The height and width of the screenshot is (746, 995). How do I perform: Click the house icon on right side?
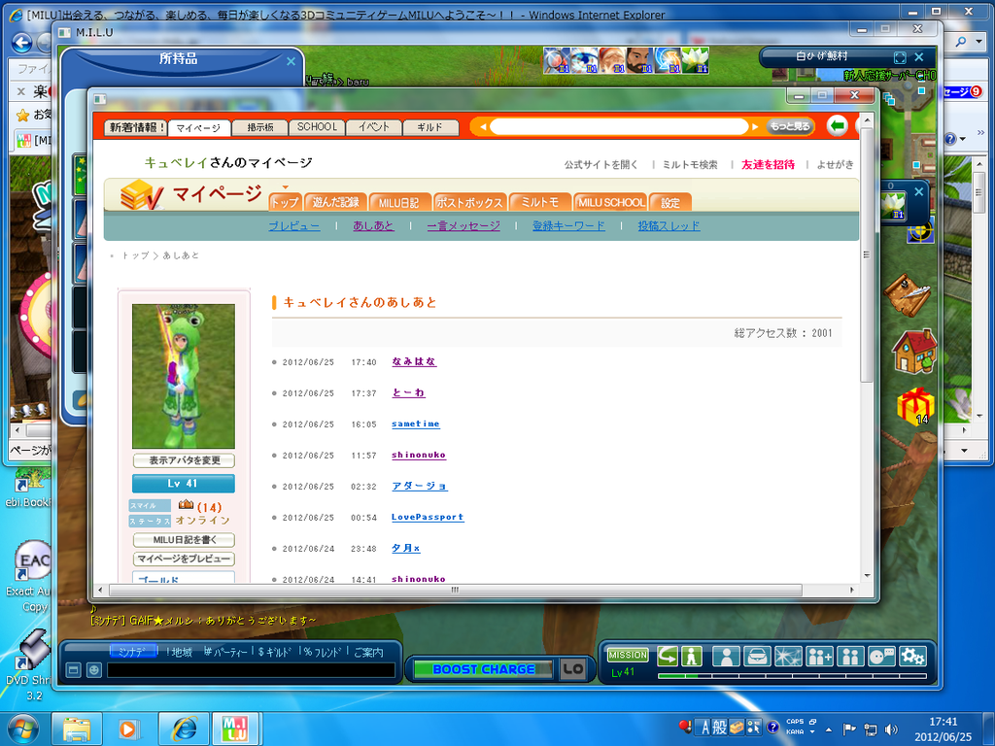913,352
